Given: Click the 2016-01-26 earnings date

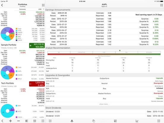Looking at the screenshot, I should pos(62,13).
